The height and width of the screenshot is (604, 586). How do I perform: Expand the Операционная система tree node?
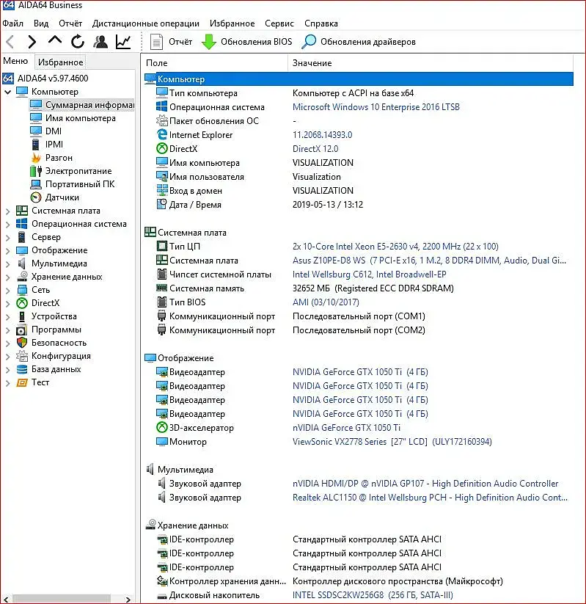pos(7,224)
